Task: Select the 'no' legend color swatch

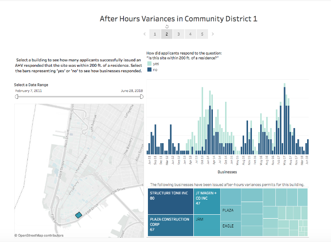Action: point(149,70)
